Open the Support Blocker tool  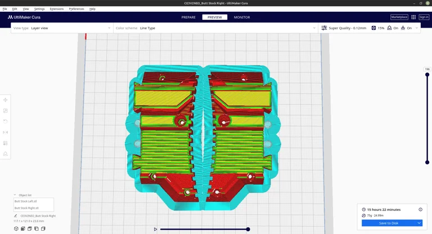coord(6,154)
